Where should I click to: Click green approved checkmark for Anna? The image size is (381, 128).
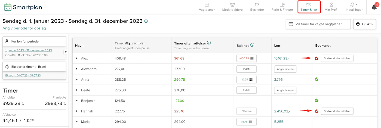pyautogui.click(x=317, y=79)
